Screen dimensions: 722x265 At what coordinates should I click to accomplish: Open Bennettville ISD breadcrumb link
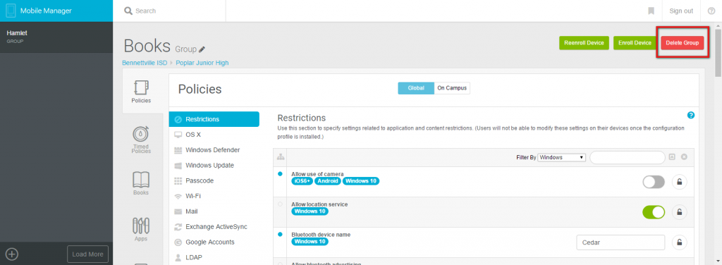[145, 63]
